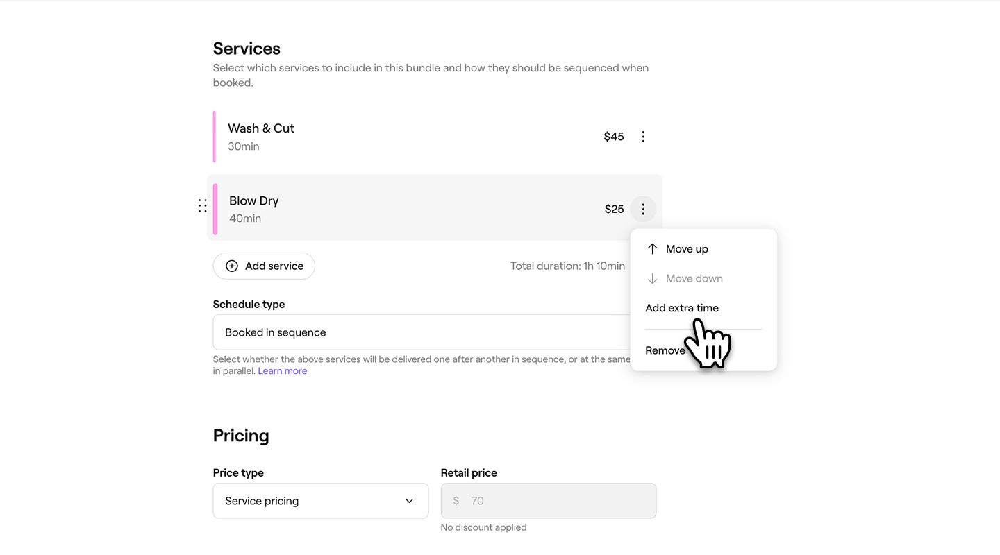The width and height of the screenshot is (1000, 555).
Task: Click the pink color bar for Blow Dry
Action: pyautogui.click(x=215, y=209)
